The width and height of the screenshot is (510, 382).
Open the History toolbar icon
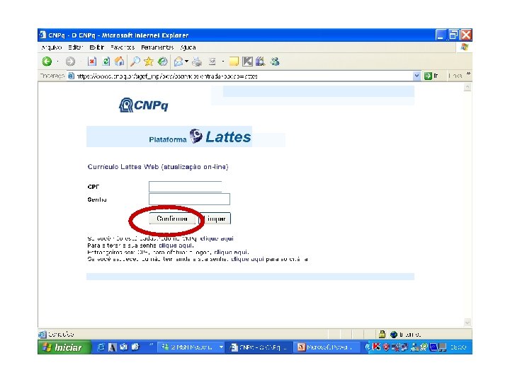(163, 62)
